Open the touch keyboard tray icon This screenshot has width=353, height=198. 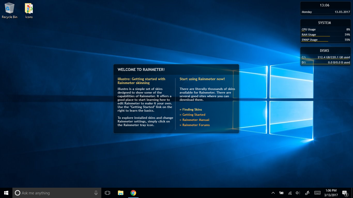[318, 193]
